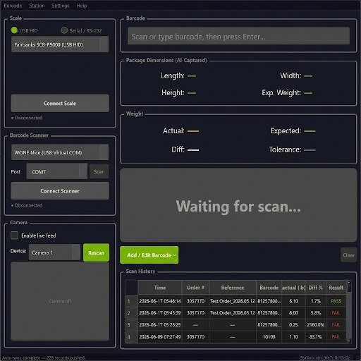The width and height of the screenshot is (361, 361).
Task: Click the scan history scroll up arrow
Action: 349,282
